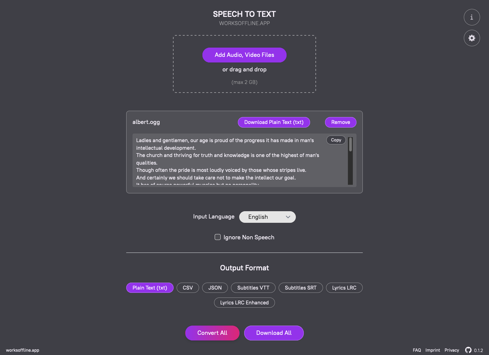The height and width of the screenshot is (355, 489).
Task: Remove the albert.ogg file
Action: click(341, 122)
